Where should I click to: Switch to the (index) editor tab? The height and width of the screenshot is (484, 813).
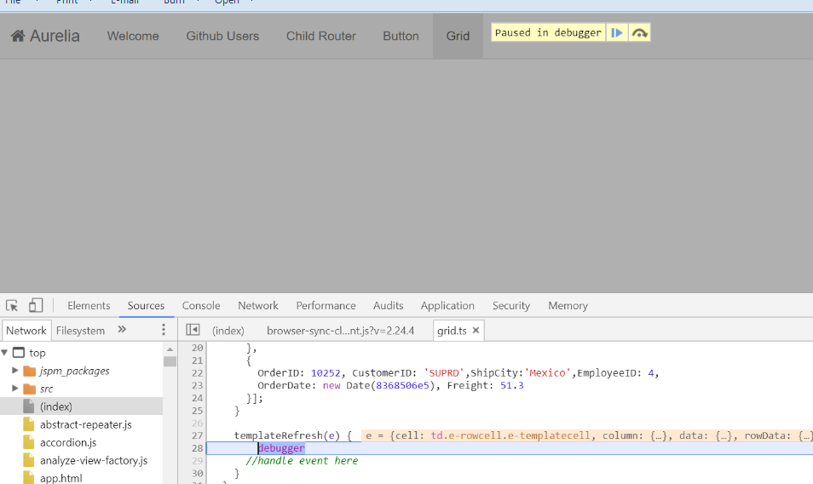tap(228, 331)
